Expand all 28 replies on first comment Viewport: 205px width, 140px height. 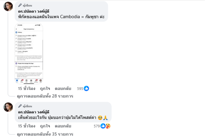[x=45, y=96]
